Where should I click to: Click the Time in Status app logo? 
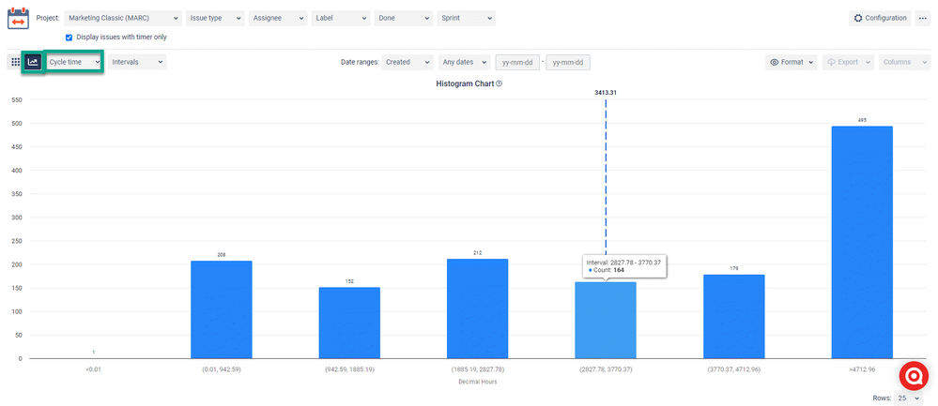18,19
